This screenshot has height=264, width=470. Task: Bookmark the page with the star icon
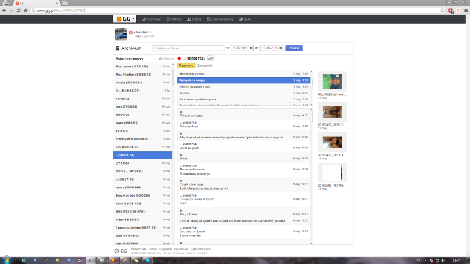tap(442, 11)
